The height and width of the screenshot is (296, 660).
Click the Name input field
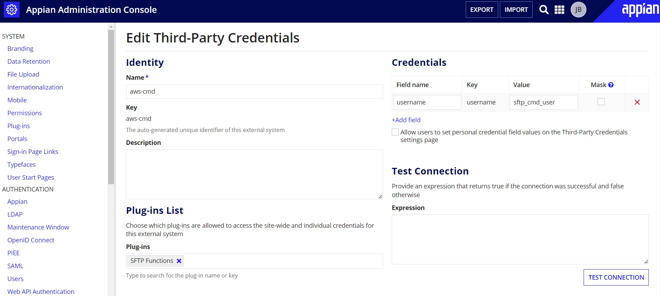click(x=254, y=92)
